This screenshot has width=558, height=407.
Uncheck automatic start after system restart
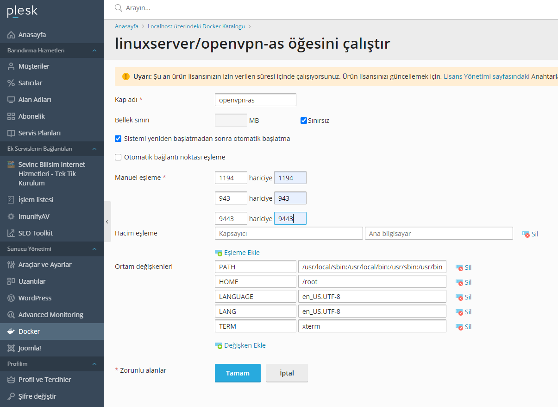click(x=118, y=139)
